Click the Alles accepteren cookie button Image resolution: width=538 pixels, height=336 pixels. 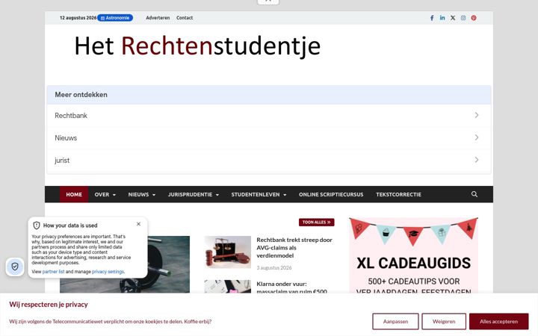click(x=499, y=322)
